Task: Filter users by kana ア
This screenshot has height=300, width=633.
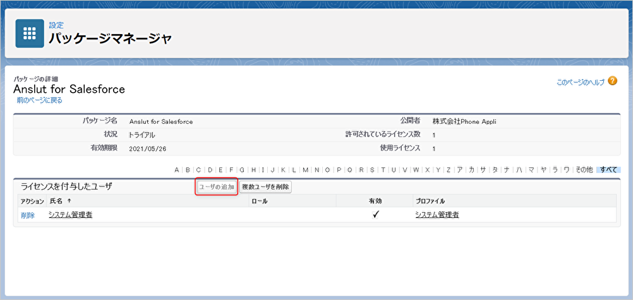Action: click(x=459, y=170)
